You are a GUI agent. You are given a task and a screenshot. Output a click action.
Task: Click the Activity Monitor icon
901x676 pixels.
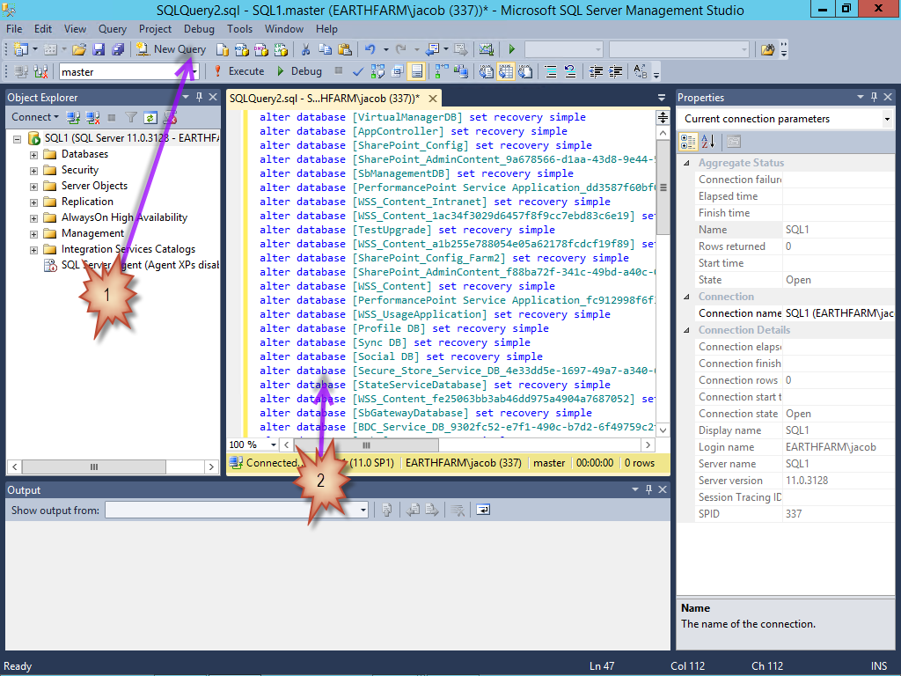[x=486, y=50]
